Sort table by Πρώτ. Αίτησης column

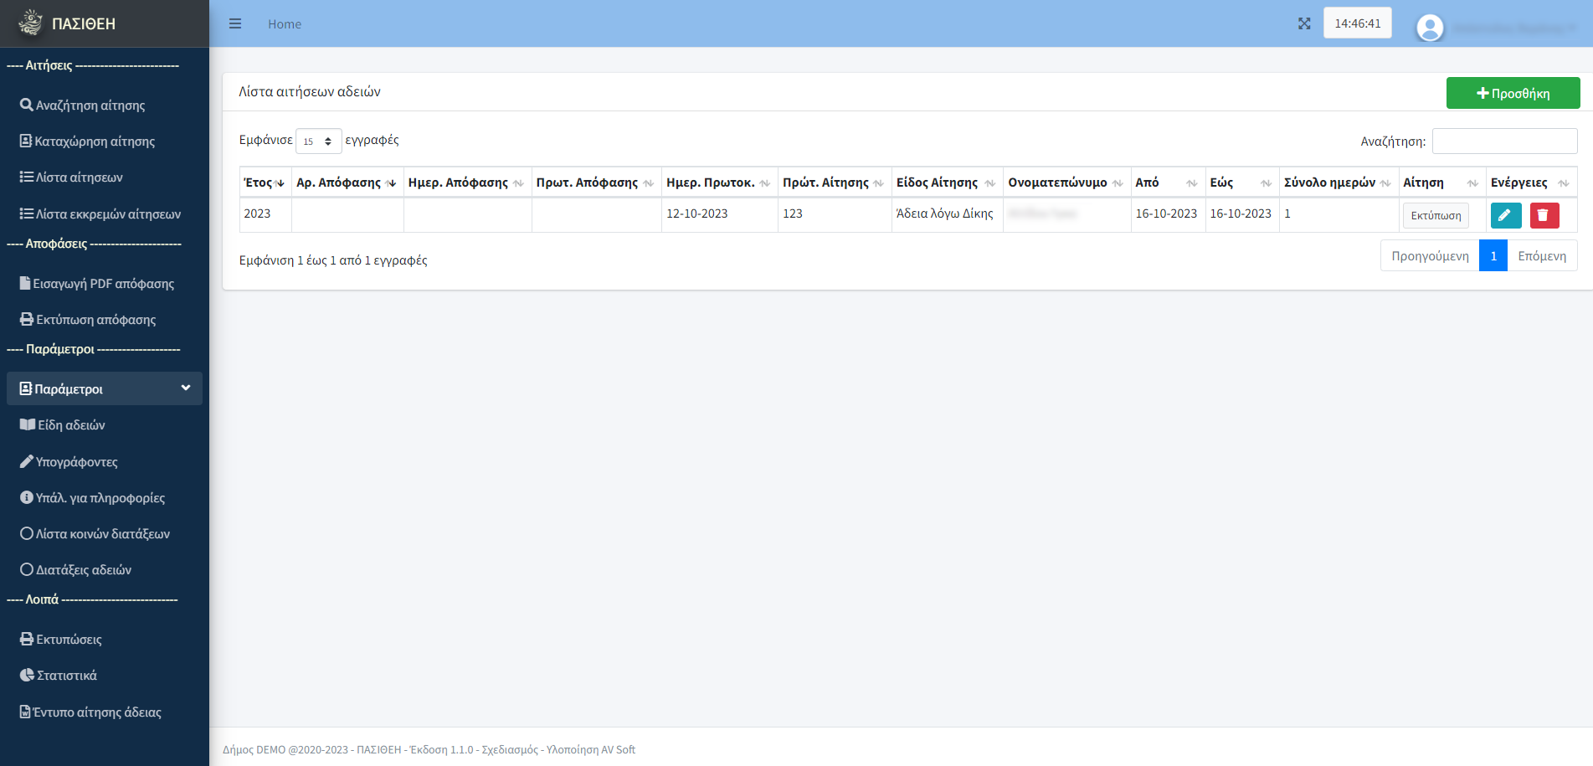(835, 183)
